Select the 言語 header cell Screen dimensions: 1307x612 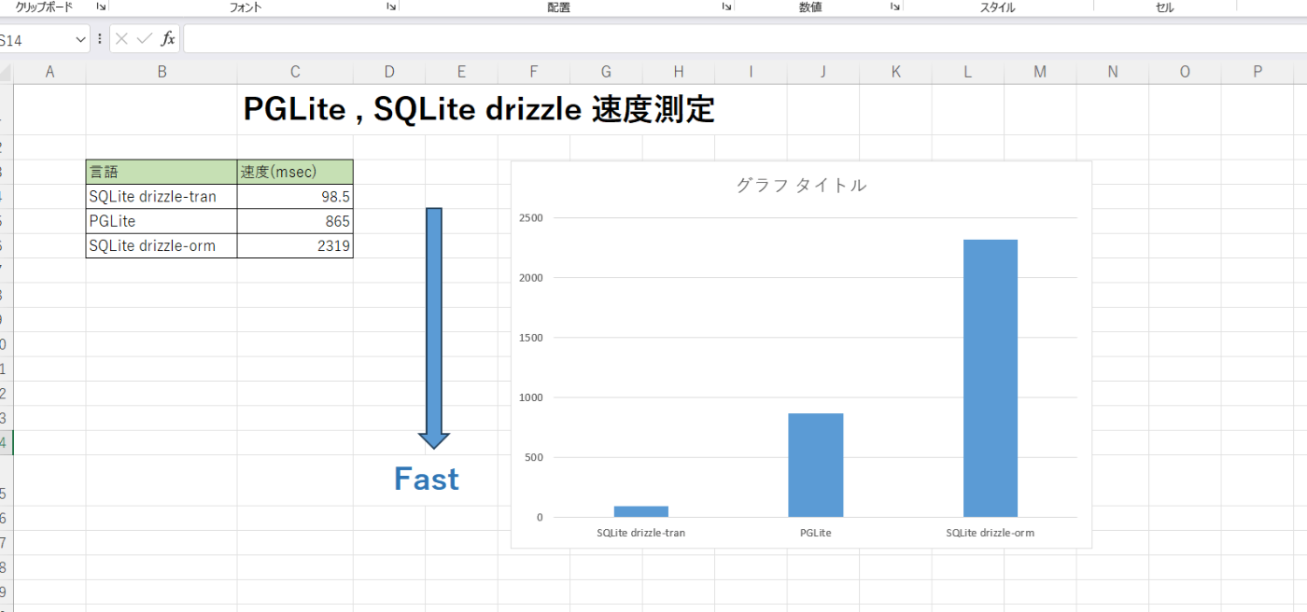tap(162, 172)
